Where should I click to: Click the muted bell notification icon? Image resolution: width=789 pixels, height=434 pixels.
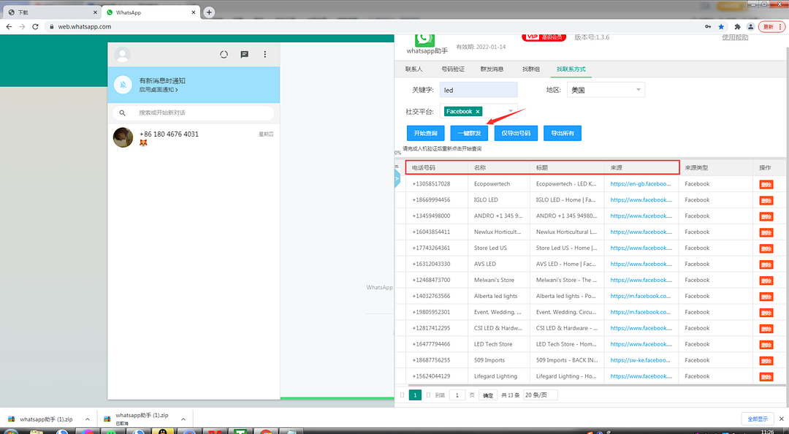[123, 85]
